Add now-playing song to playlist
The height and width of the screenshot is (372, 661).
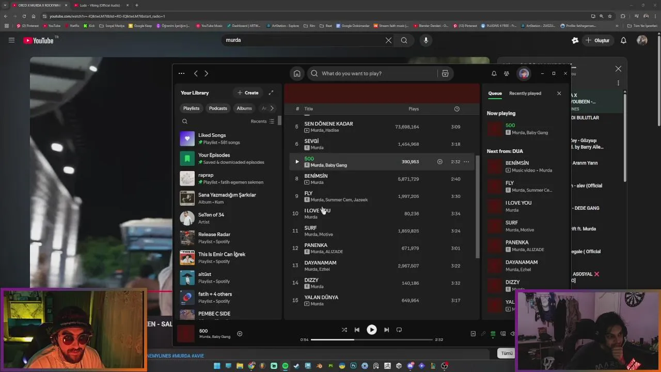pyautogui.click(x=240, y=334)
